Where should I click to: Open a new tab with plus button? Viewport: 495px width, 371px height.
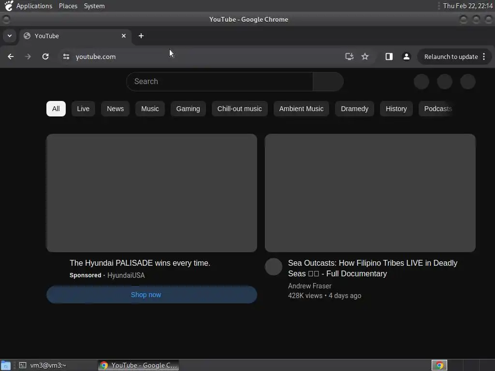pyautogui.click(x=141, y=36)
